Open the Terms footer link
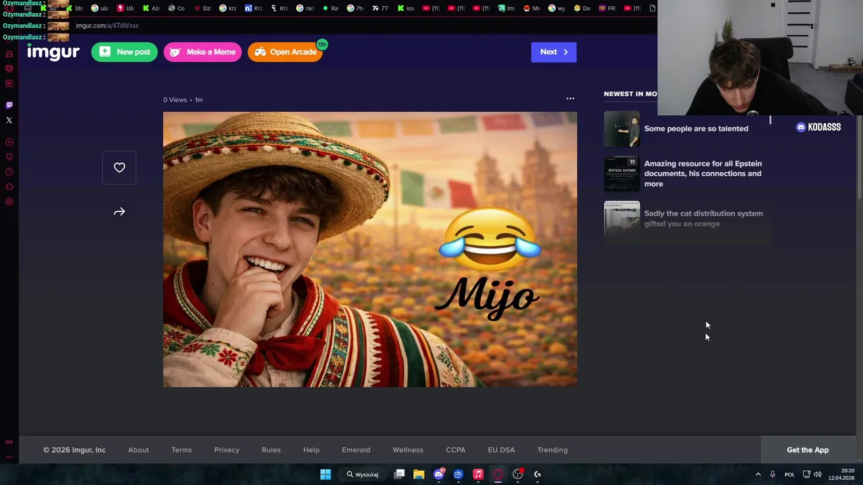 [x=181, y=450]
